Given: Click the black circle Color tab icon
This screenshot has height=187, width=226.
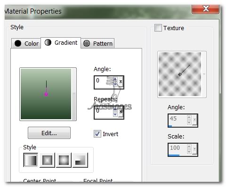Looking at the screenshot, I should click(x=18, y=43).
